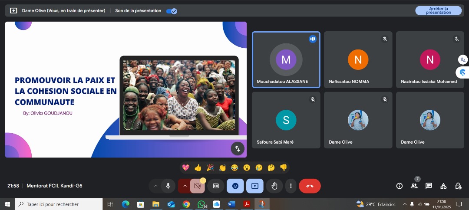Stop presenting with Arrêter la présentation button
469x210 pixels.
438,10
